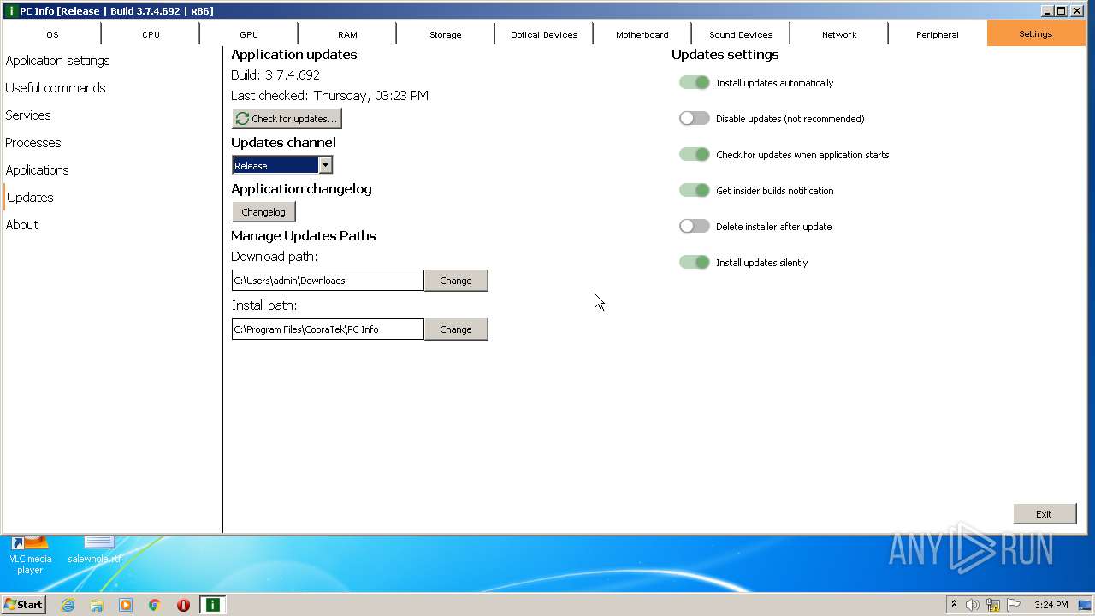Click the Check for updates refresh icon

[242, 119]
